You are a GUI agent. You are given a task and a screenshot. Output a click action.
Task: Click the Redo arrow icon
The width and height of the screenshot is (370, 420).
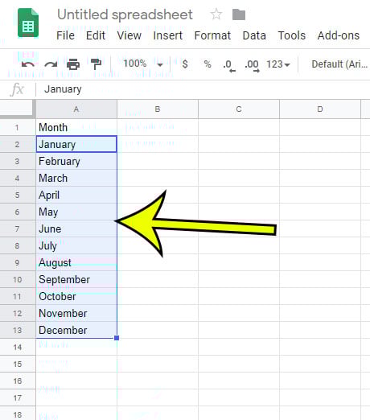tap(51, 64)
